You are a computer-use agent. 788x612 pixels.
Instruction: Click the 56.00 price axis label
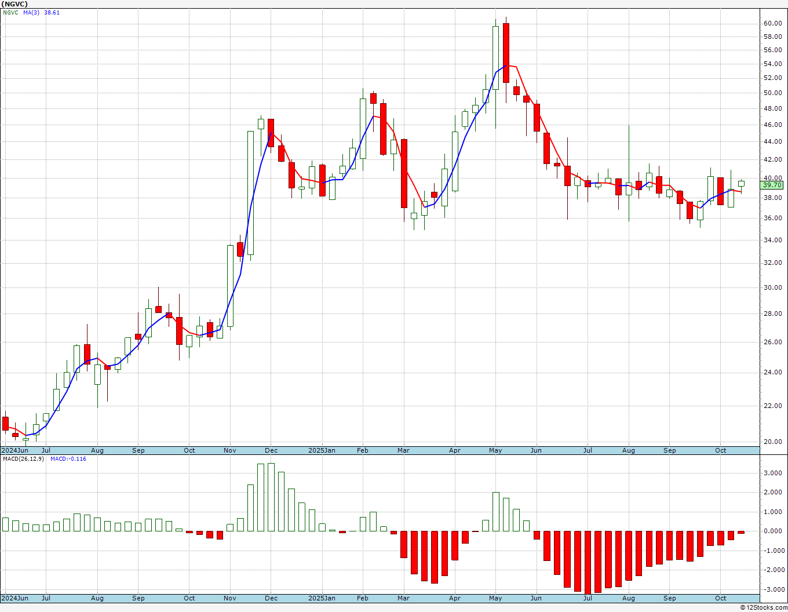pyautogui.click(x=772, y=50)
